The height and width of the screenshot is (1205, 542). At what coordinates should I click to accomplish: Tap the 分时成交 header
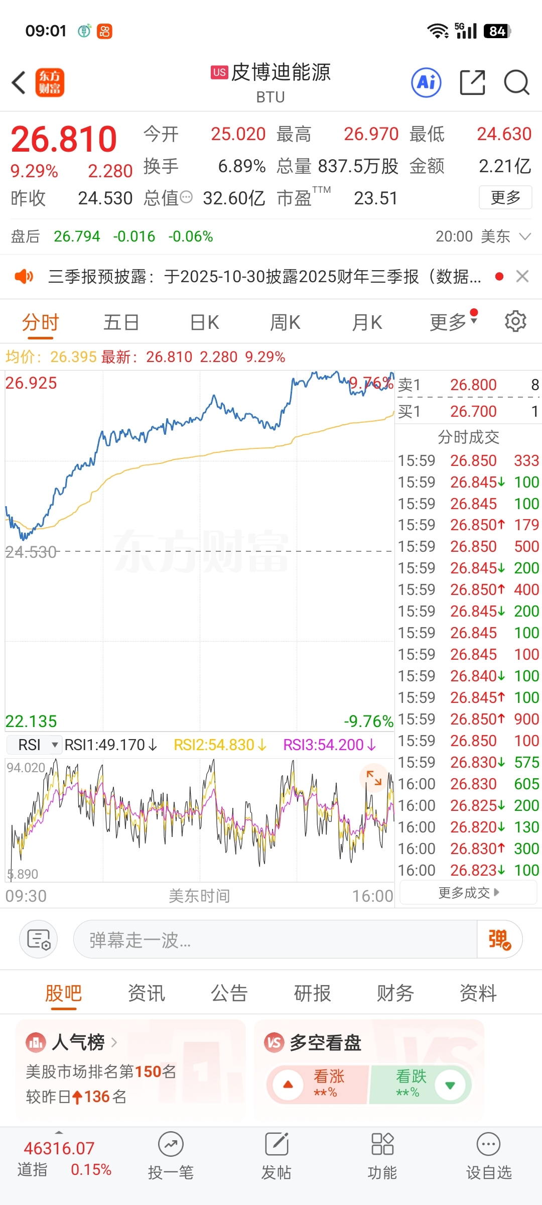click(x=468, y=437)
